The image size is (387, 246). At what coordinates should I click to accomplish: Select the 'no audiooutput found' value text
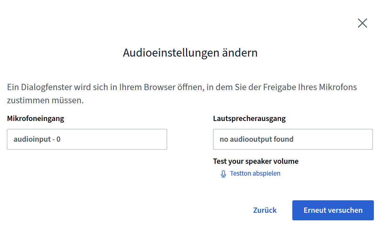coord(256,139)
